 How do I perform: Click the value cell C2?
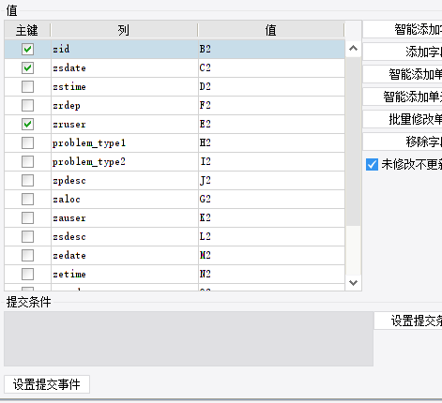coord(271,67)
